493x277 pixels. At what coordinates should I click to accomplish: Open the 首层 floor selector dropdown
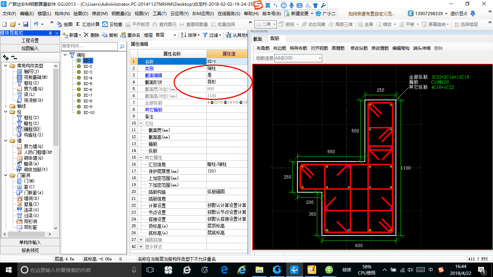tap(166, 35)
